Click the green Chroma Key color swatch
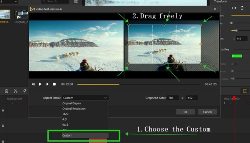Image resolution: width=250 pixels, height=143 pixels. pos(237,56)
